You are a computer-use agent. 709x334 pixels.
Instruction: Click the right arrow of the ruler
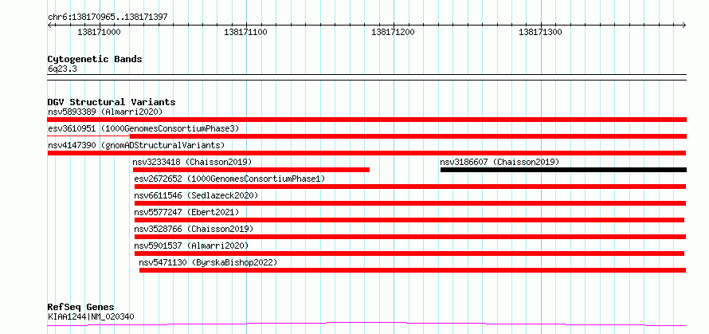coord(684,25)
